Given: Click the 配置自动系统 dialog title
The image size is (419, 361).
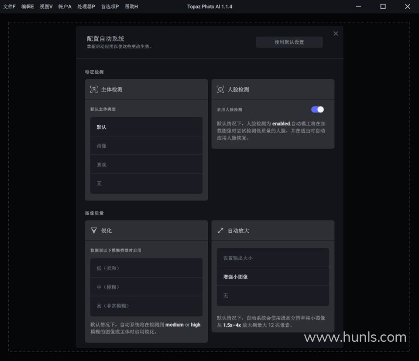Looking at the screenshot, I should (106, 39).
